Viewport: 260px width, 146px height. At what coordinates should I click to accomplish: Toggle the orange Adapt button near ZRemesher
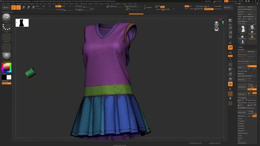tap(187, 6)
